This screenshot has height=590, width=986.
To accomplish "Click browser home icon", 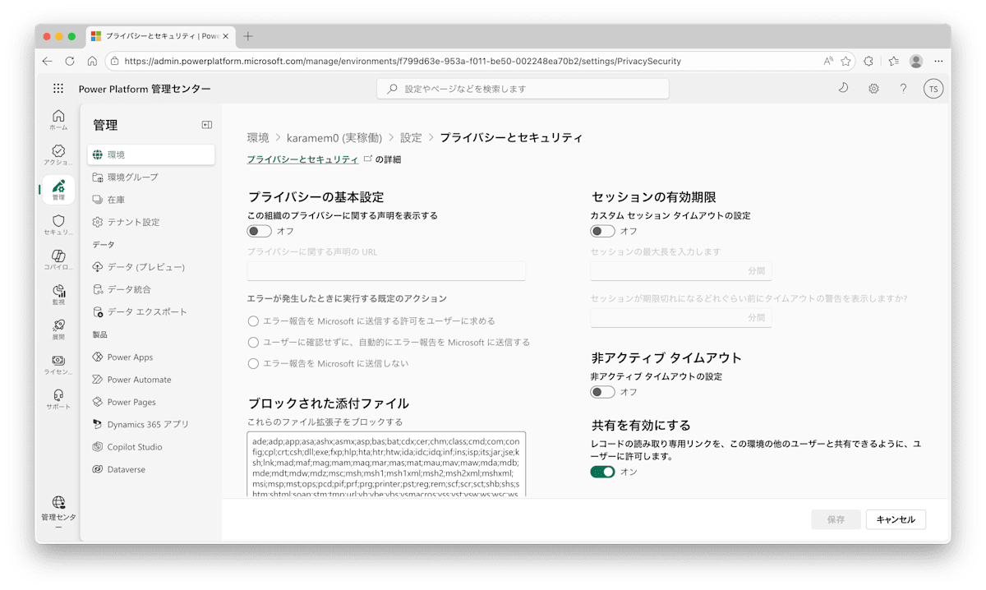I will [92, 61].
